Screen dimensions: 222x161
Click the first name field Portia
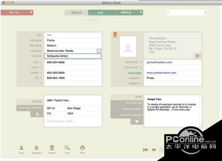[73, 40]
